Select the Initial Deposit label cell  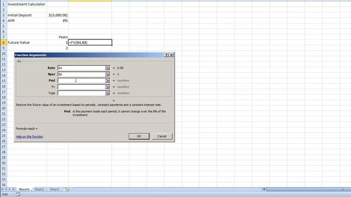[x=27, y=15]
